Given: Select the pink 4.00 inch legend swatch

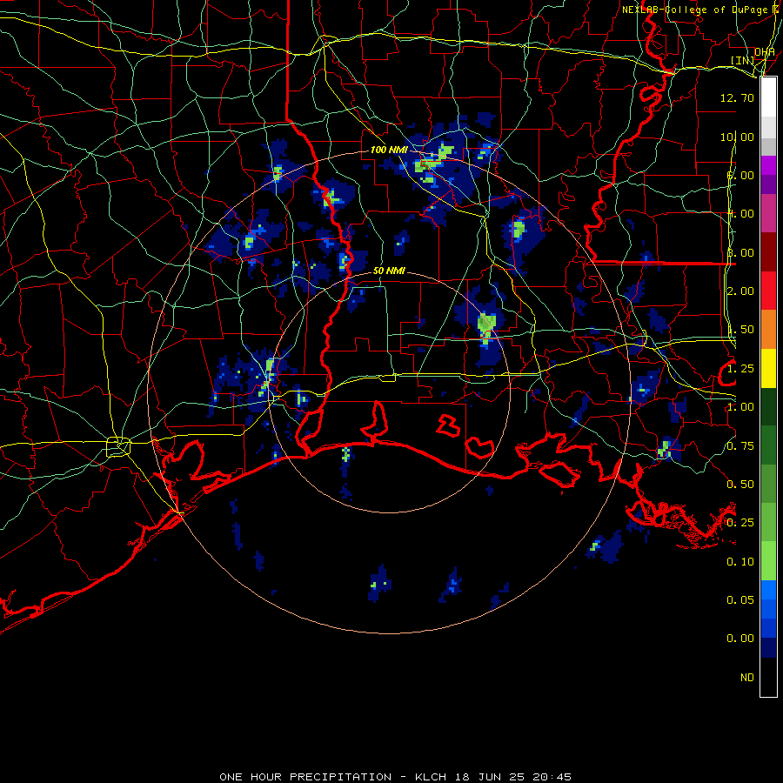Looking at the screenshot, I should click(768, 213).
